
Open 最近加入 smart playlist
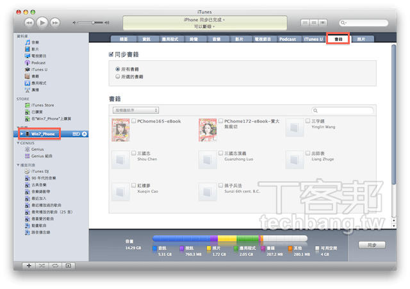pyautogui.click(x=36, y=199)
